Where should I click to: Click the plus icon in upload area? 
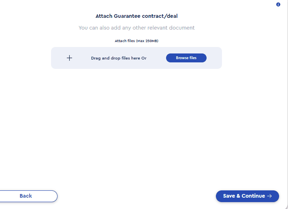click(x=69, y=58)
